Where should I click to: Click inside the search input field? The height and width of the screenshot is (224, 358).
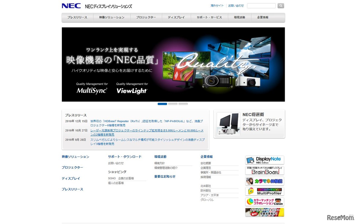[261, 6]
